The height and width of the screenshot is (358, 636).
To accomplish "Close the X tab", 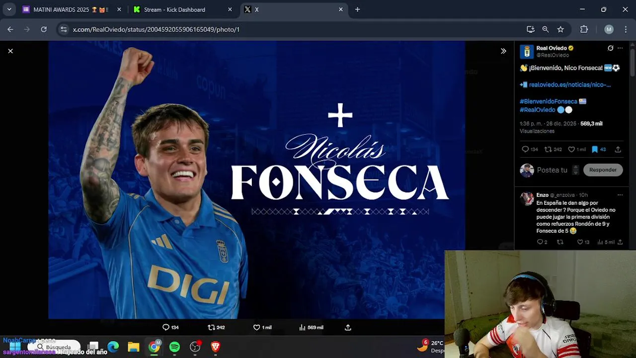I will click(341, 9).
